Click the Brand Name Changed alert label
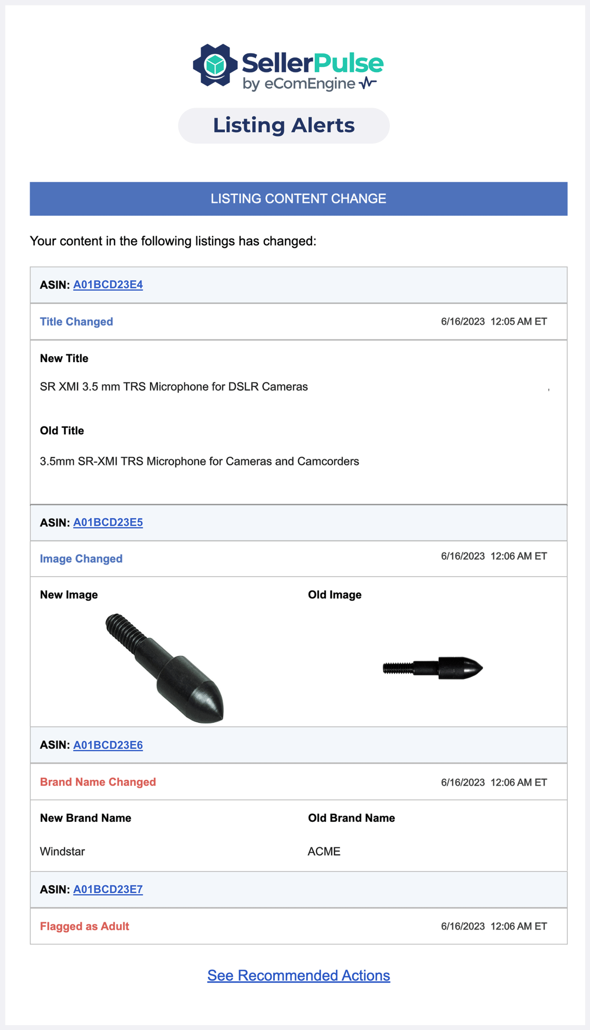This screenshot has height=1030, width=590. coord(98,782)
